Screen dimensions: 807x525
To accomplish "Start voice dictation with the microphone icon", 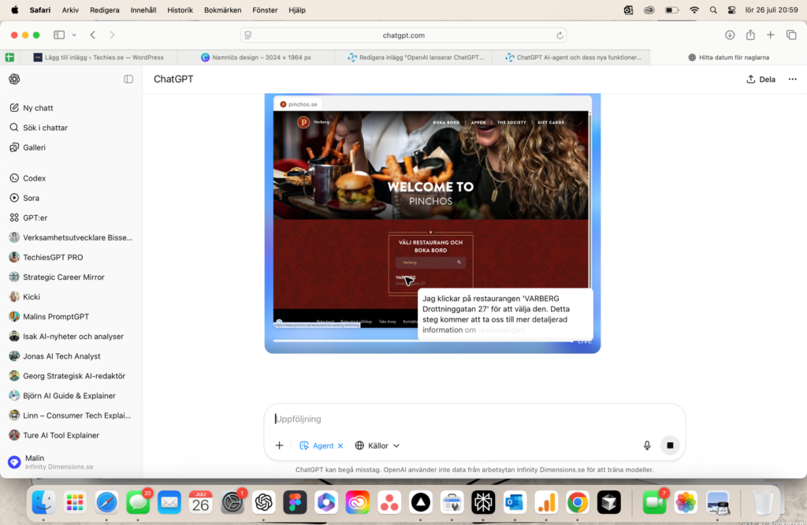I will pyautogui.click(x=647, y=445).
